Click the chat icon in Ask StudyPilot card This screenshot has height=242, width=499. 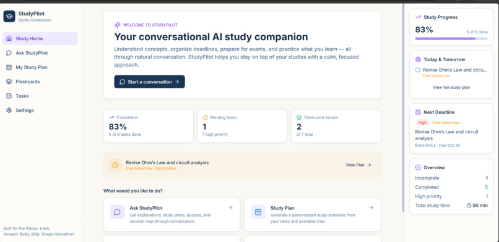[x=118, y=212]
